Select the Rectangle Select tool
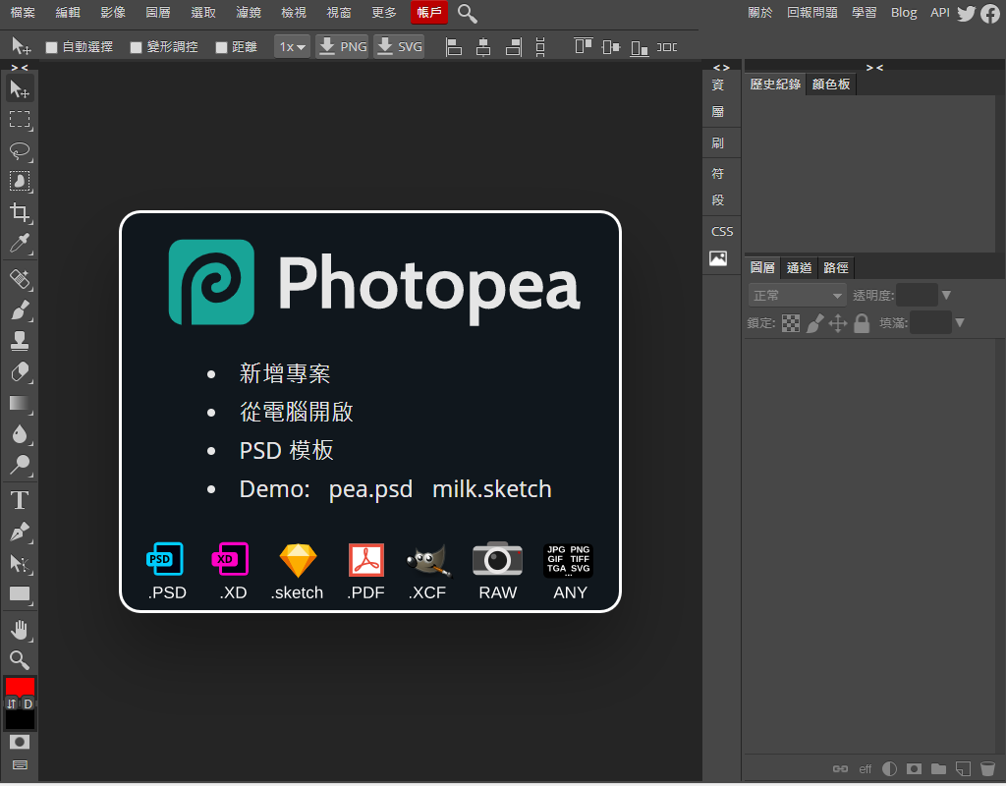The width and height of the screenshot is (1006, 786). (20, 119)
